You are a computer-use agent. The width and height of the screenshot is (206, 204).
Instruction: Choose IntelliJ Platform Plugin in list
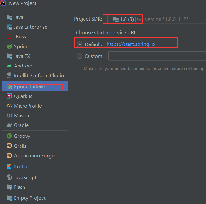39,76
